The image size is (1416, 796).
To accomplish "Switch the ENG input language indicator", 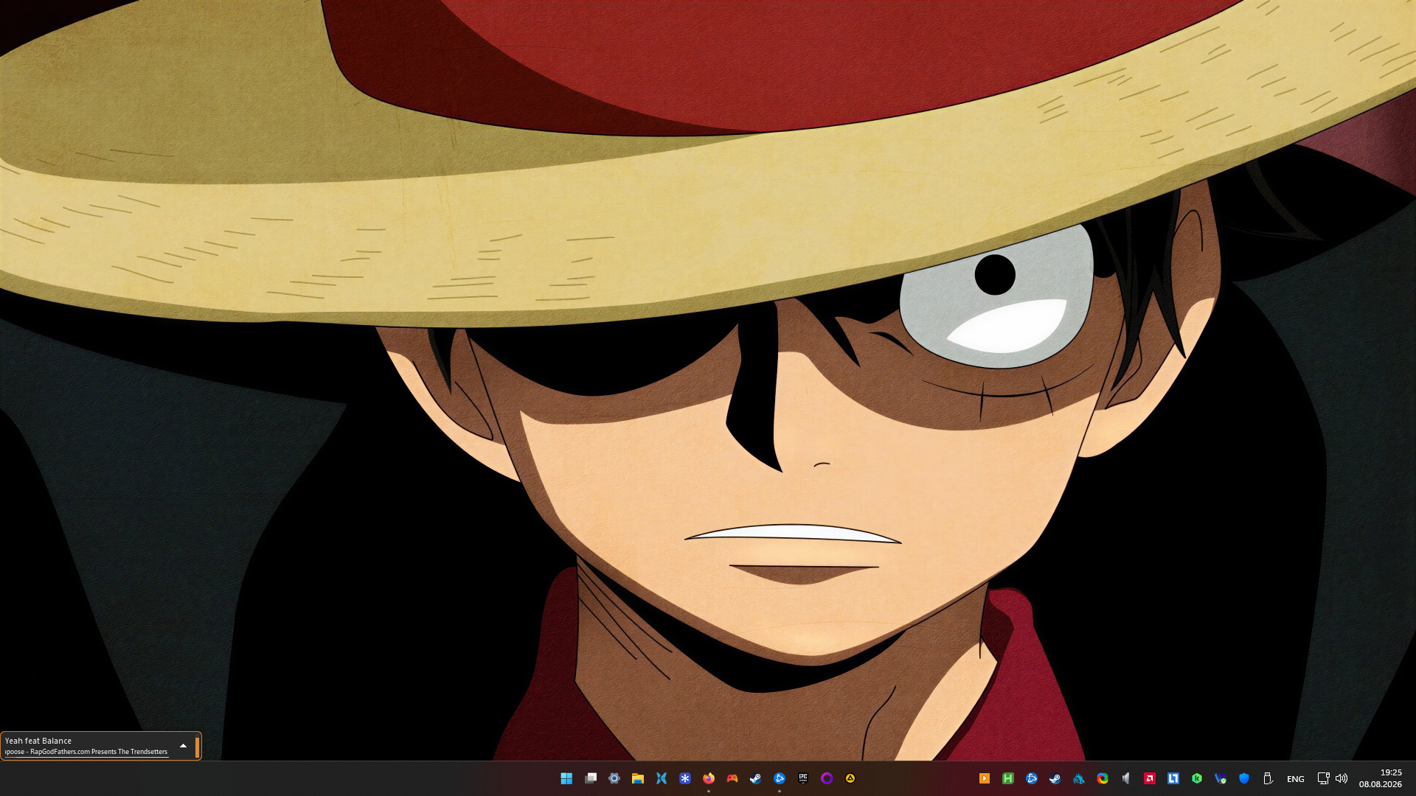I will coord(1296,779).
